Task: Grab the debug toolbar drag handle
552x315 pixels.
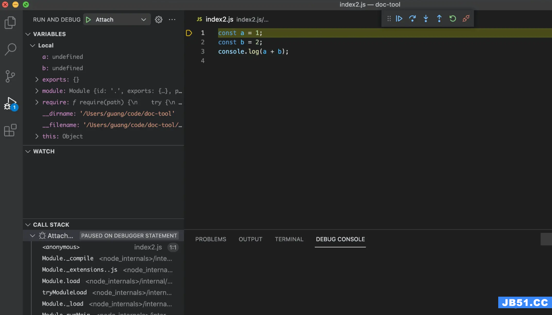Action: pyautogui.click(x=389, y=18)
